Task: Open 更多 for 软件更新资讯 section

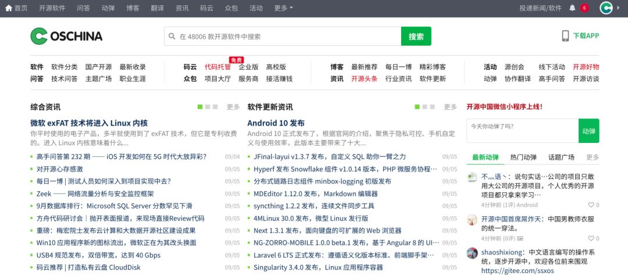Action: 450,107
